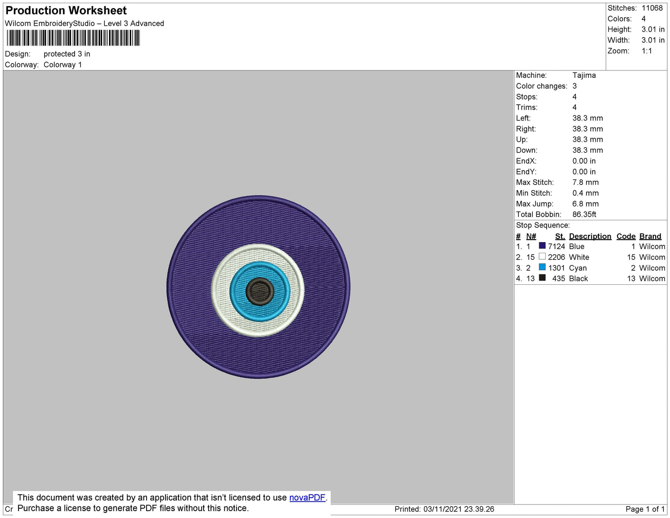Click the 'Stop Sequence:' label

[543, 225]
